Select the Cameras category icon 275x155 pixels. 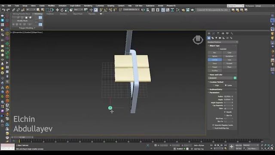pos(220,38)
